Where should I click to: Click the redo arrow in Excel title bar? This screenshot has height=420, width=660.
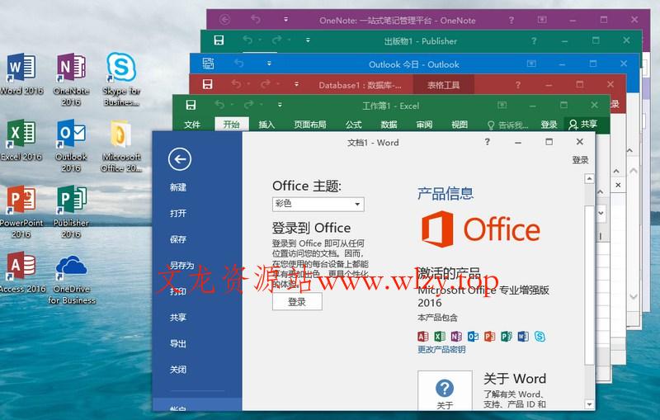point(249,104)
